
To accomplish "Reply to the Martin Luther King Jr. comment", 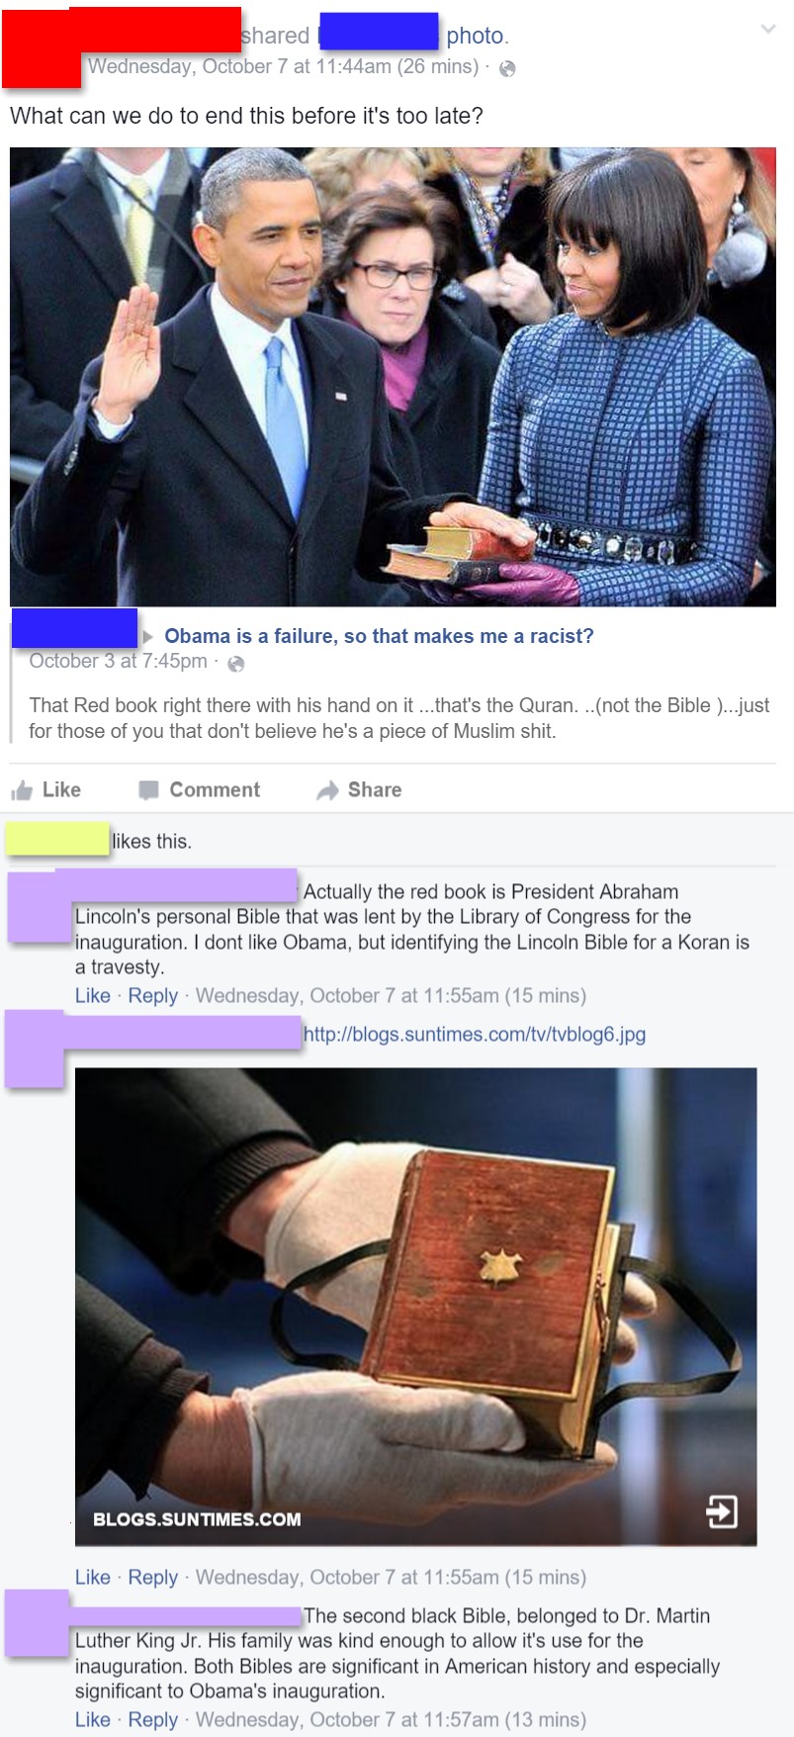I will 153,1719.
